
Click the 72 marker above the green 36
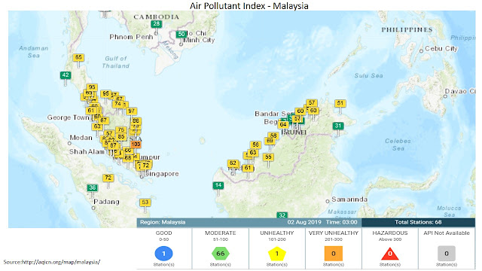pos(108,178)
